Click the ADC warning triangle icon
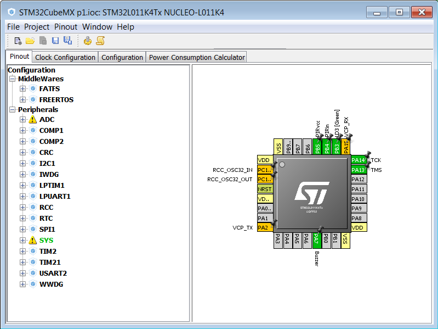Image resolution: width=438 pixels, height=329 pixels. click(33, 119)
